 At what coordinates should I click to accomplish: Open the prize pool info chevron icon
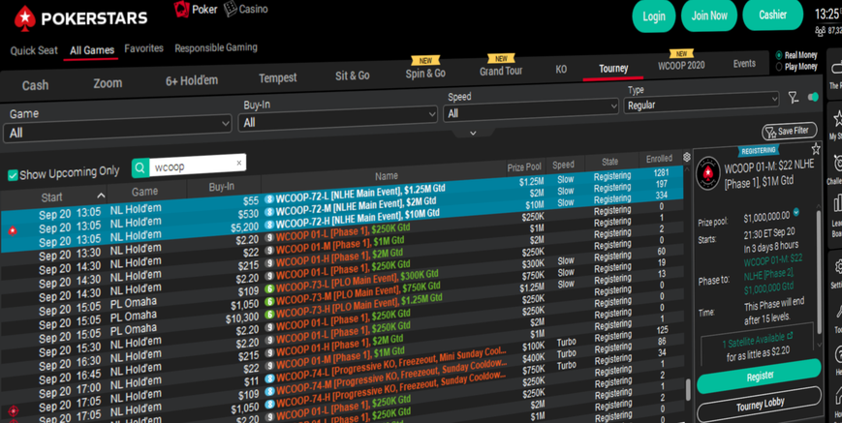pos(796,212)
